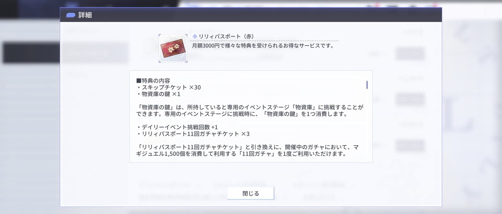Click the paragraph about マギジュエル1,500個 gacha
Screen dimensions: 502x214
tap(247, 150)
